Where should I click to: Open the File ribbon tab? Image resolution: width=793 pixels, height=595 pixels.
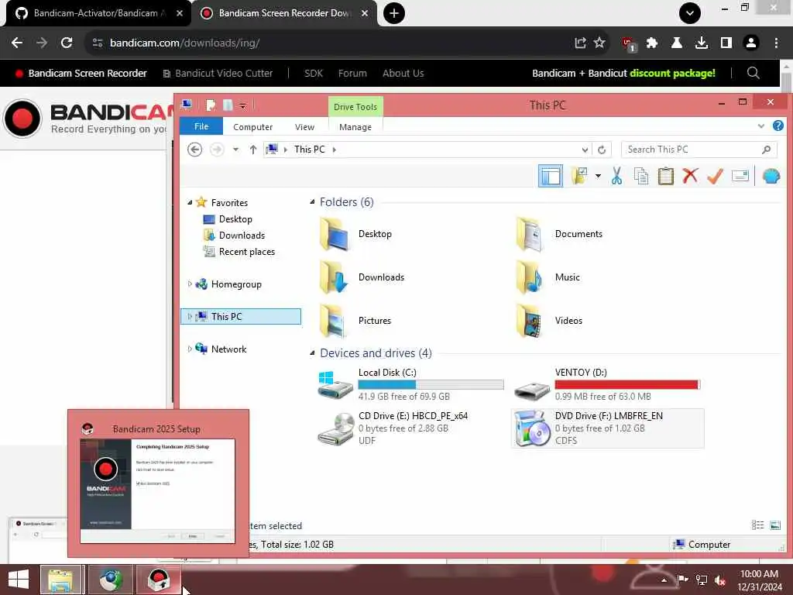pos(201,126)
